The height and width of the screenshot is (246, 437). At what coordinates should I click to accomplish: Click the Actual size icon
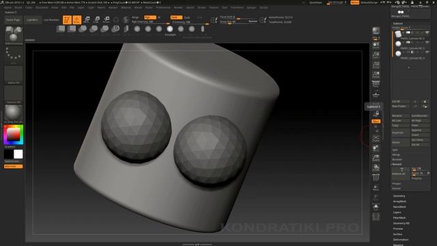(376, 64)
